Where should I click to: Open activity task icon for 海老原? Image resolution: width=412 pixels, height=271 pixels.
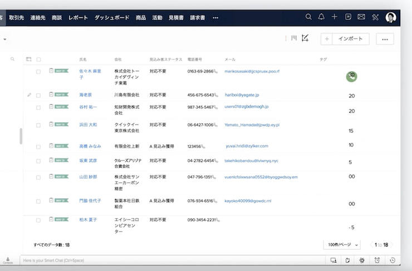pos(51,94)
